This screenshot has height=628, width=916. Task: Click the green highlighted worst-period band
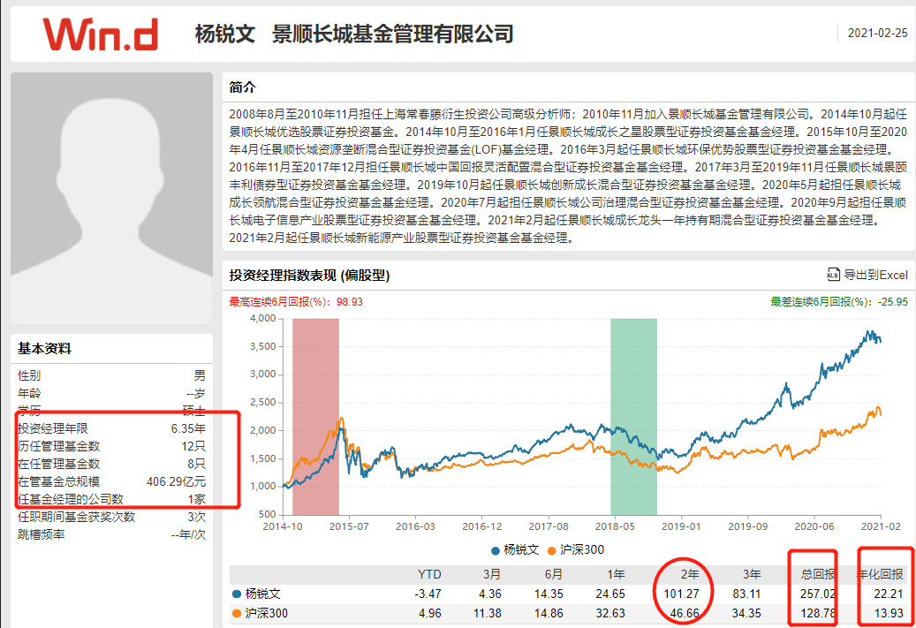click(634, 417)
